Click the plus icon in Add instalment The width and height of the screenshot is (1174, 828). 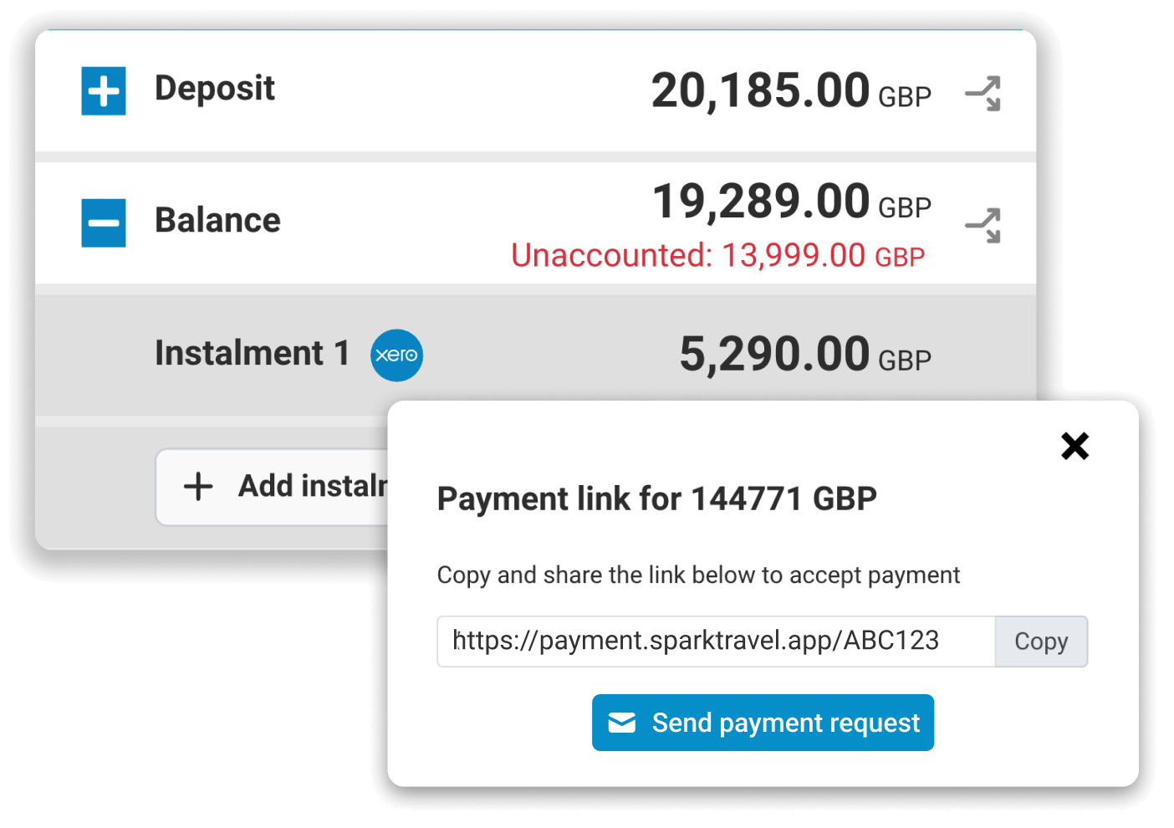tap(198, 486)
